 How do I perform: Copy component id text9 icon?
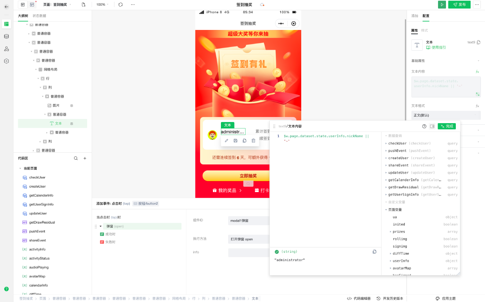pyautogui.click(x=479, y=42)
